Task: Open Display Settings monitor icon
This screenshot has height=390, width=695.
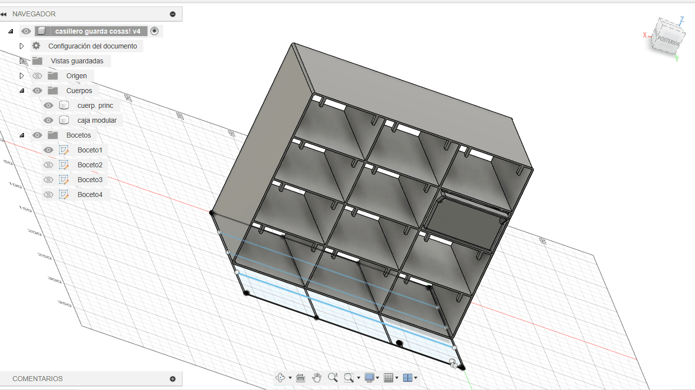Action: click(369, 378)
